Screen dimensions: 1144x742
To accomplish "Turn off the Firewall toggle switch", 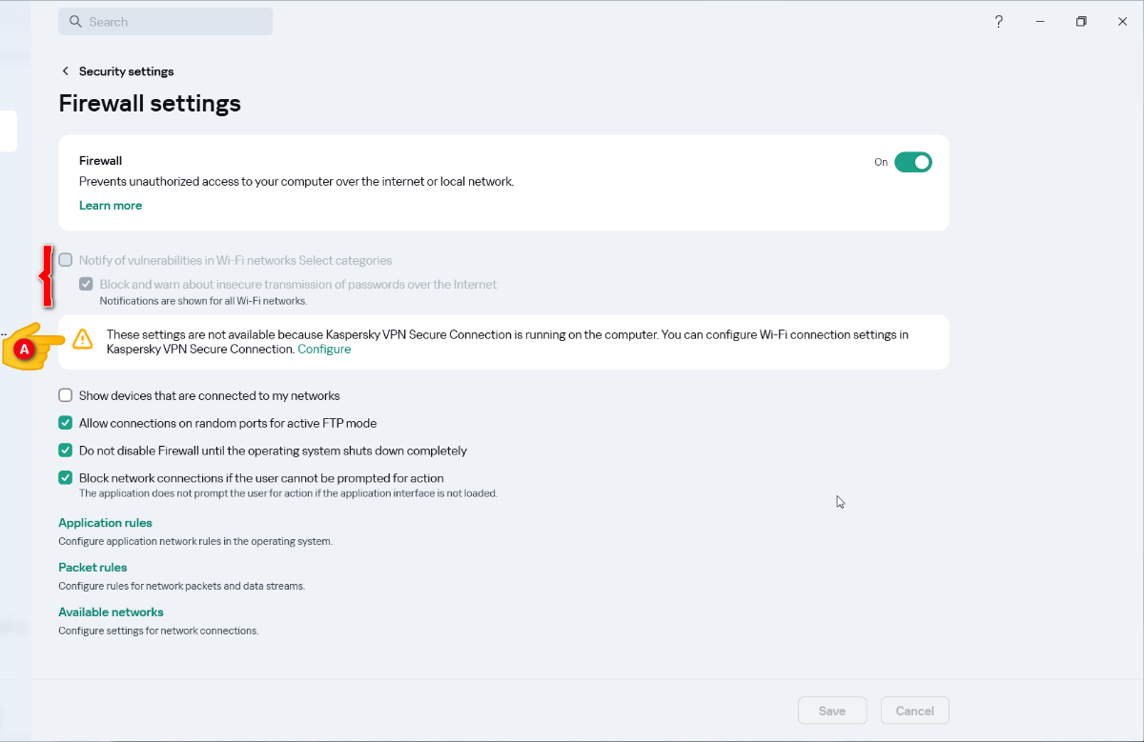I will [912, 162].
